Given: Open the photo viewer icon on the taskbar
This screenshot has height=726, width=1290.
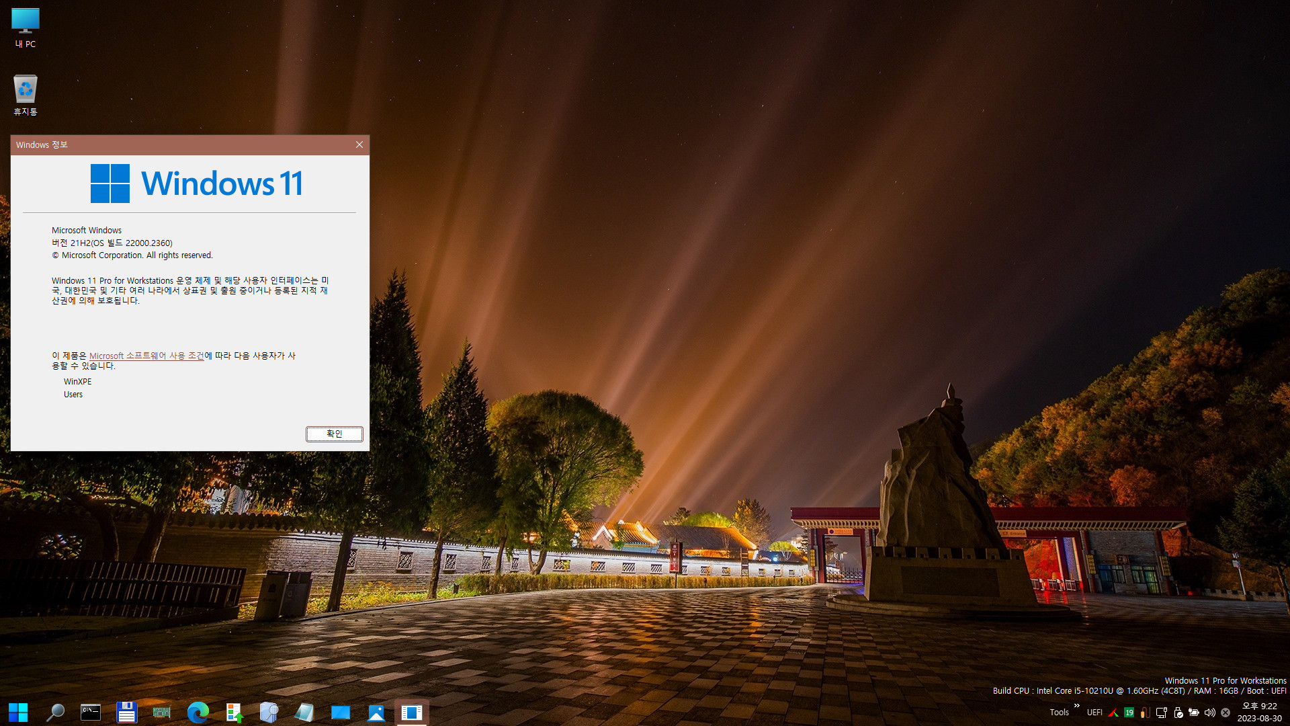Looking at the screenshot, I should tap(376, 712).
